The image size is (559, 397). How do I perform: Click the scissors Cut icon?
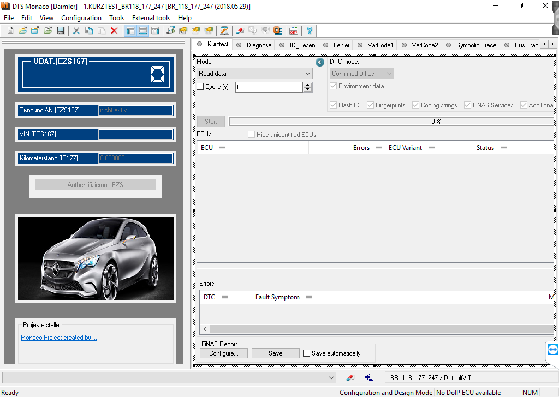point(76,31)
